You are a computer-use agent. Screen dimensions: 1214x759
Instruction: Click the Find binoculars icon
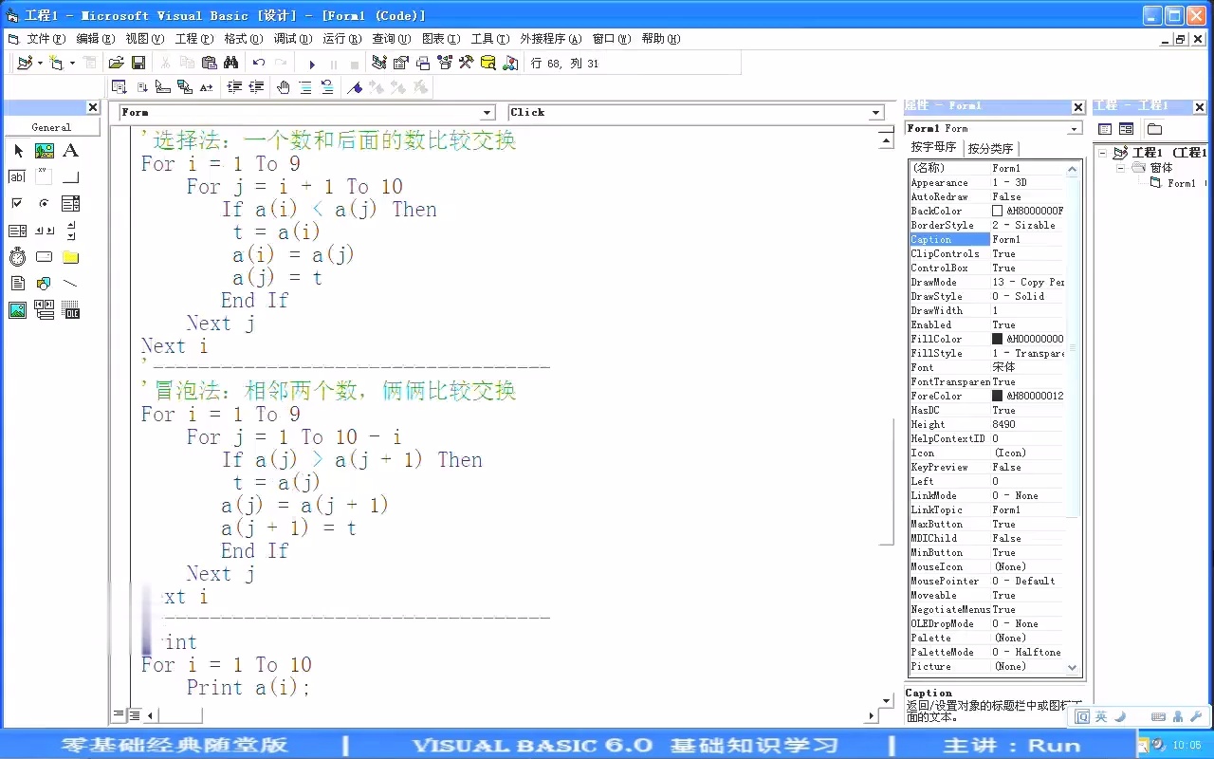tap(230, 63)
